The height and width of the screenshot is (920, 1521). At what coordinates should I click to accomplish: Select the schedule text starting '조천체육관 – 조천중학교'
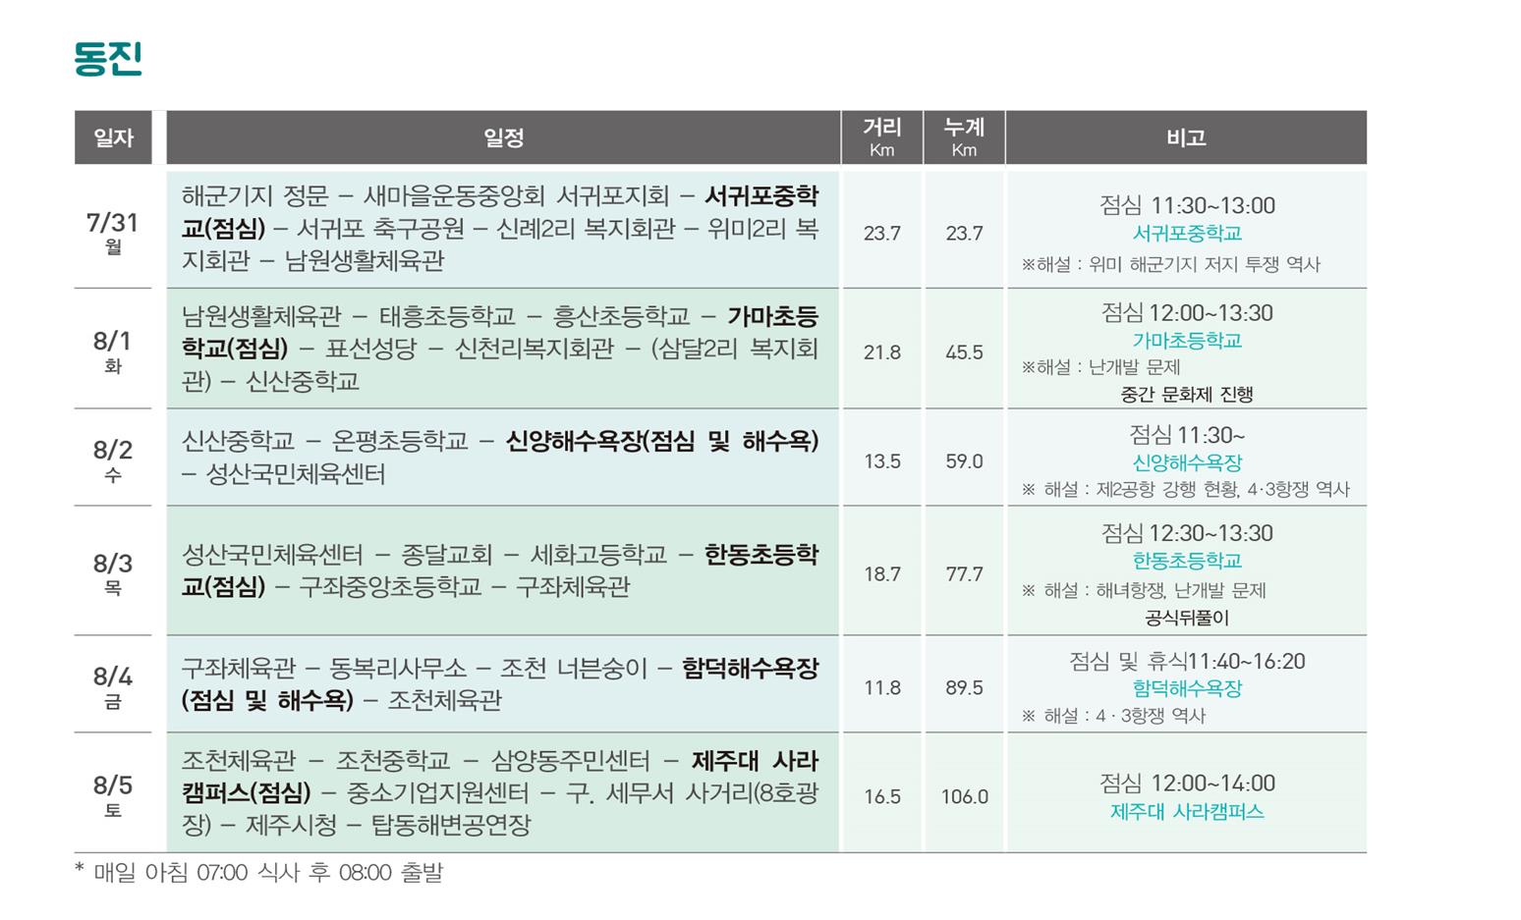tap(500, 792)
